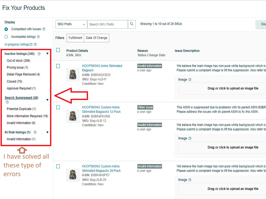Screen dimensions: 266x199
Task: Click the partially visible Download button
Action: (261, 24)
